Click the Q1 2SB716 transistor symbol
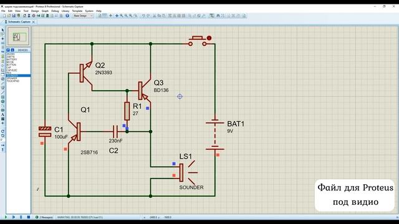The width and height of the screenshot is (399, 224). tap(75, 131)
